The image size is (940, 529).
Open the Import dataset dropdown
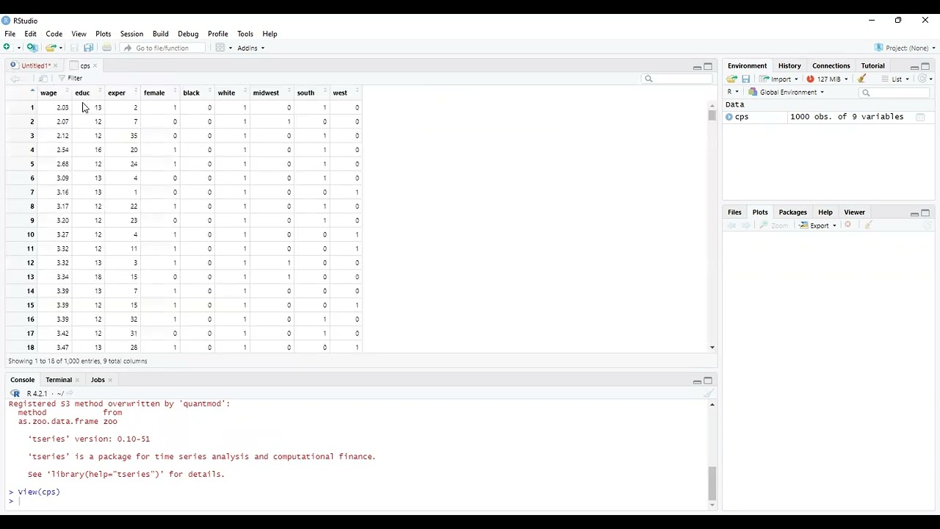coord(779,79)
